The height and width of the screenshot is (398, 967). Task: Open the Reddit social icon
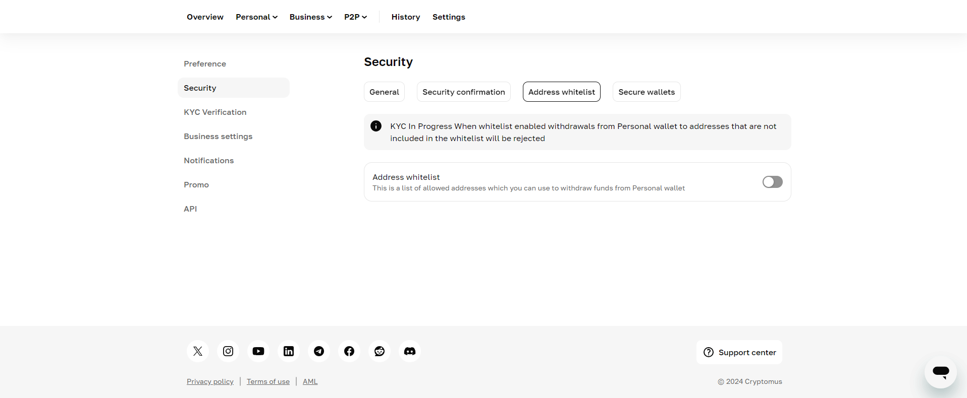point(380,351)
